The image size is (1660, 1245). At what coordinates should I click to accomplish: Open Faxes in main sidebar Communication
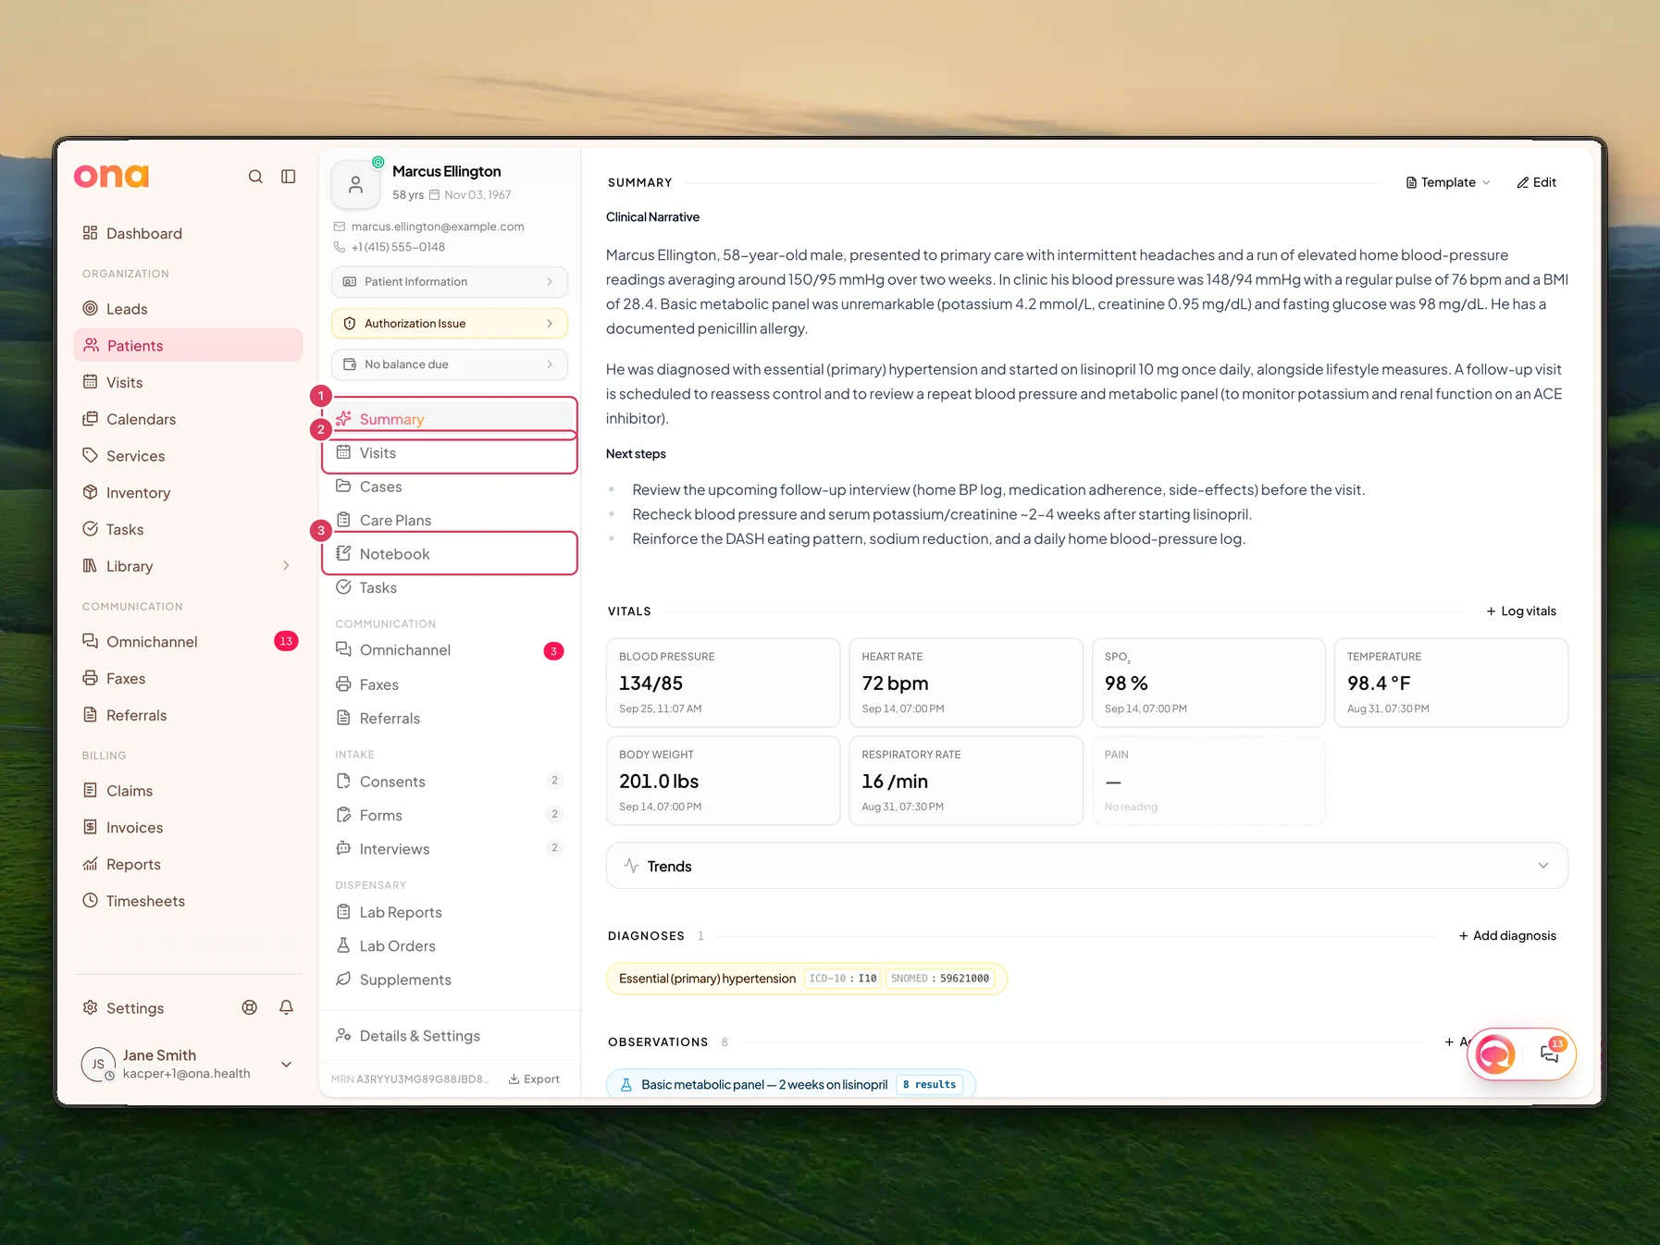(x=188, y=678)
